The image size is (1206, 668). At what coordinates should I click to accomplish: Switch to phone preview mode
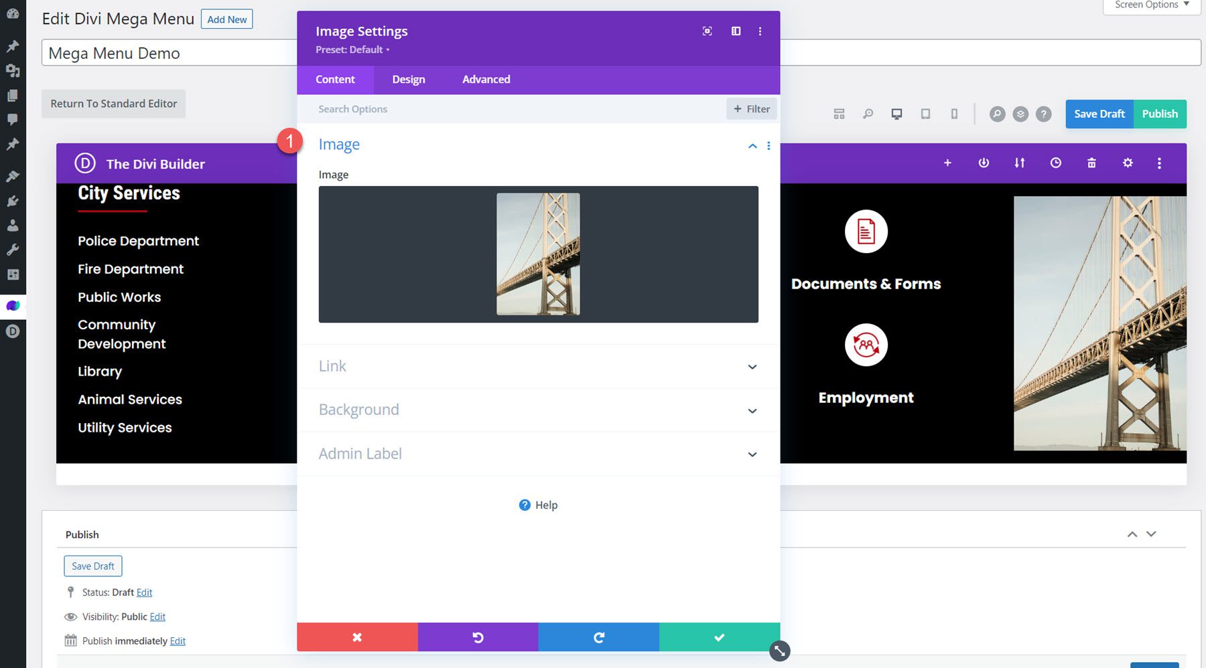(x=954, y=114)
